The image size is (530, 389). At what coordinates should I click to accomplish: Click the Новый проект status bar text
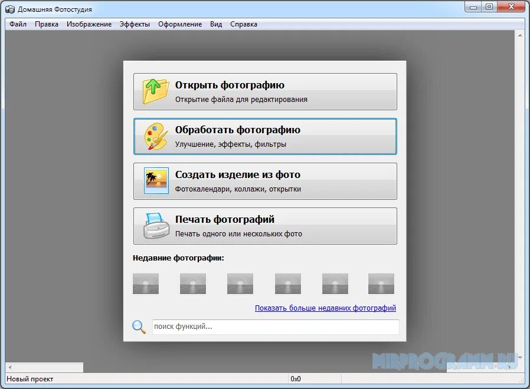(30, 379)
